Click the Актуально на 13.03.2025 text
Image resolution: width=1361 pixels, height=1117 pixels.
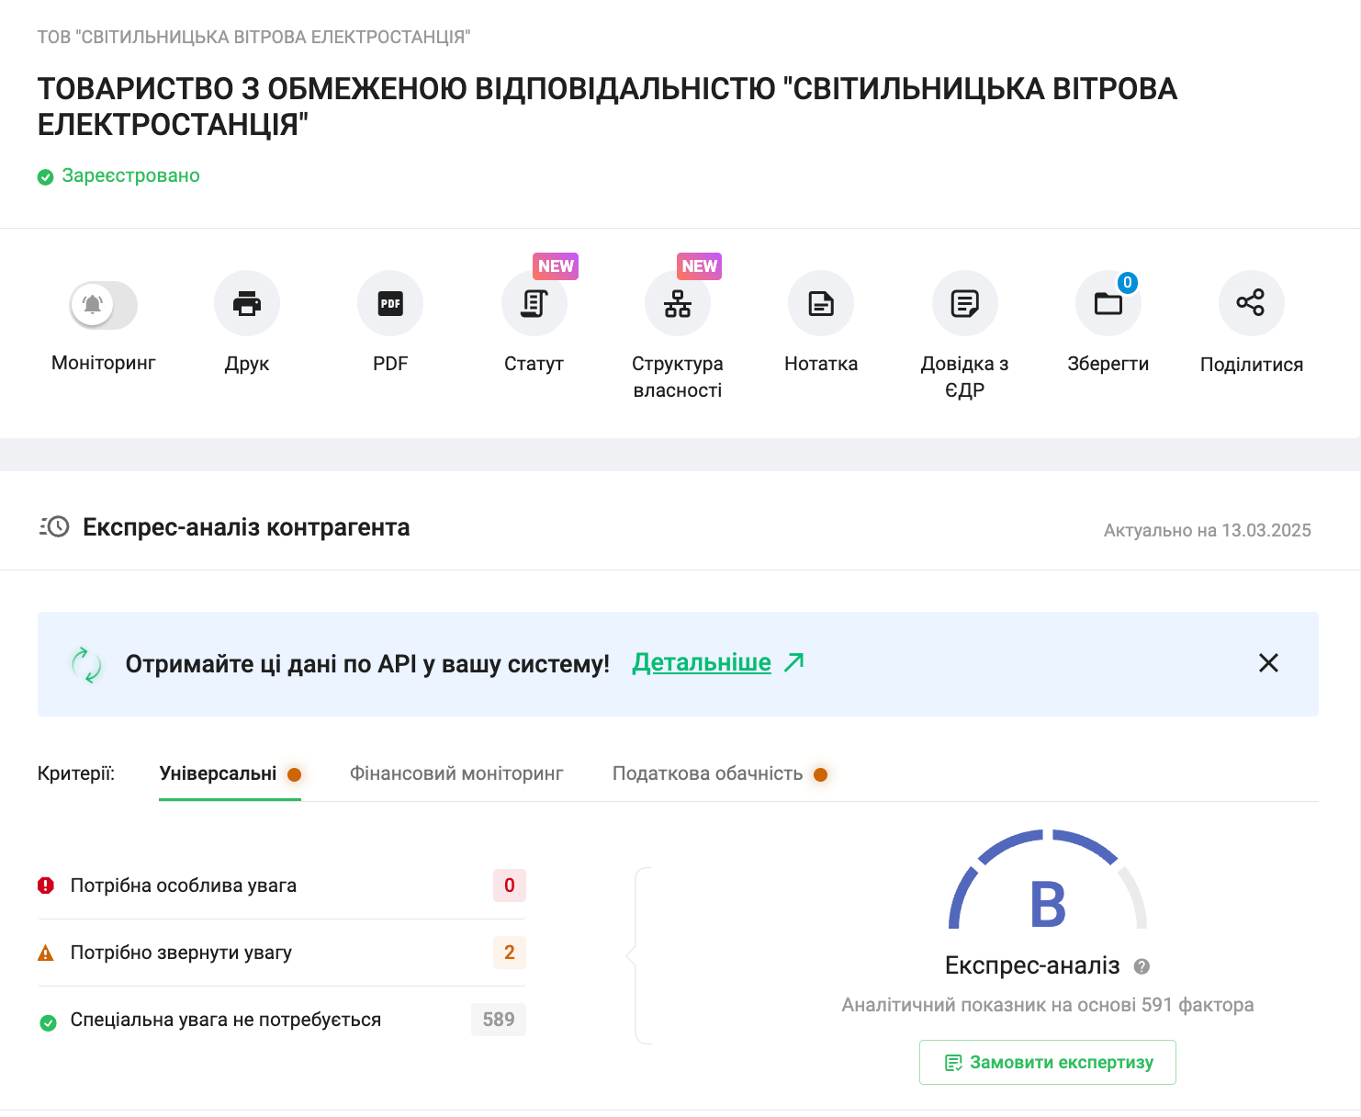(x=1208, y=530)
